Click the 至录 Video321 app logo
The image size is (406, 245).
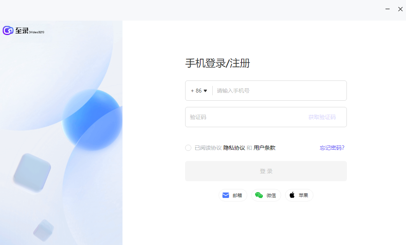click(x=23, y=30)
